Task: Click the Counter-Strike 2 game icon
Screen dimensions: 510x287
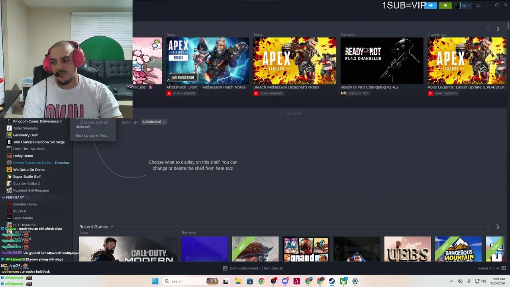Action: pos(9,183)
